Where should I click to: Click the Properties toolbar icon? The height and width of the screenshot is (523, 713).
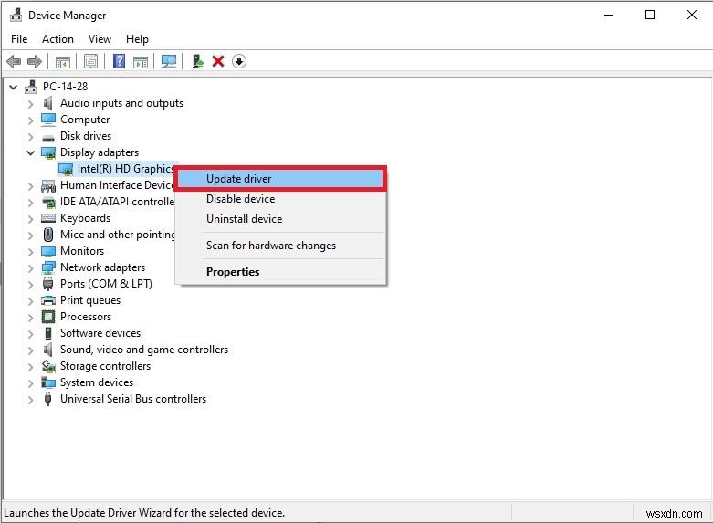(x=91, y=61)
